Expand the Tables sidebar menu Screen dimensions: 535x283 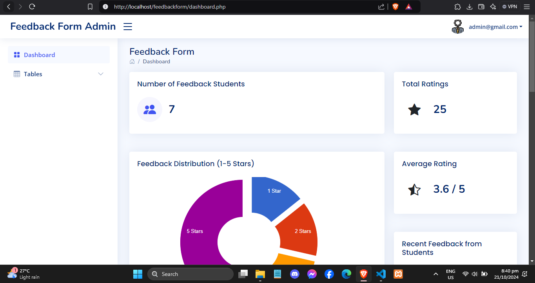tap(59, 74)
